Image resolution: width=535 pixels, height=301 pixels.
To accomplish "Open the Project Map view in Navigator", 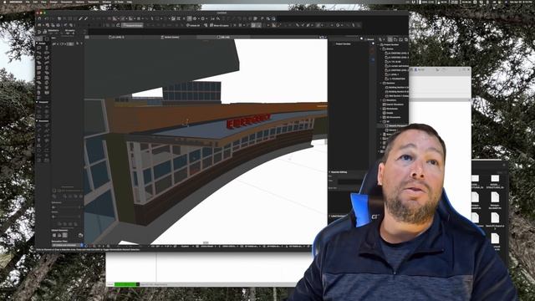I will point(390,39).
